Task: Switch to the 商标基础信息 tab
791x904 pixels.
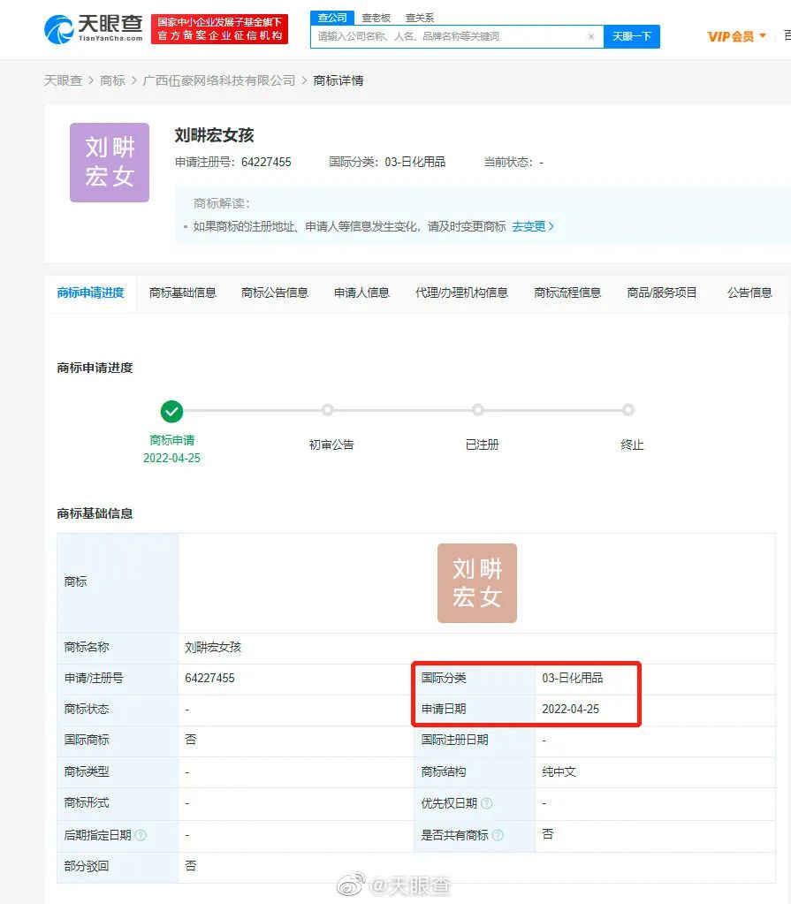Action: coord(183,292)
